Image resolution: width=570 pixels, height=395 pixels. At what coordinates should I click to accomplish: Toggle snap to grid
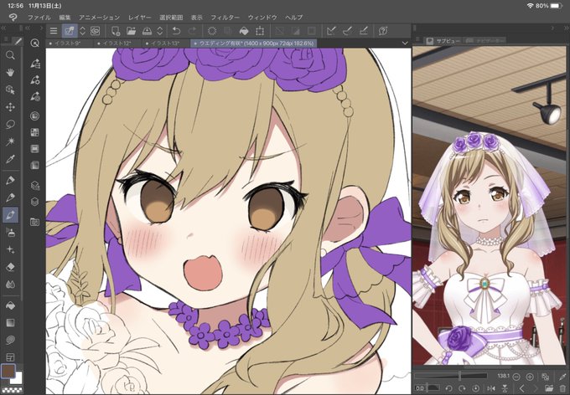[364, 31]
